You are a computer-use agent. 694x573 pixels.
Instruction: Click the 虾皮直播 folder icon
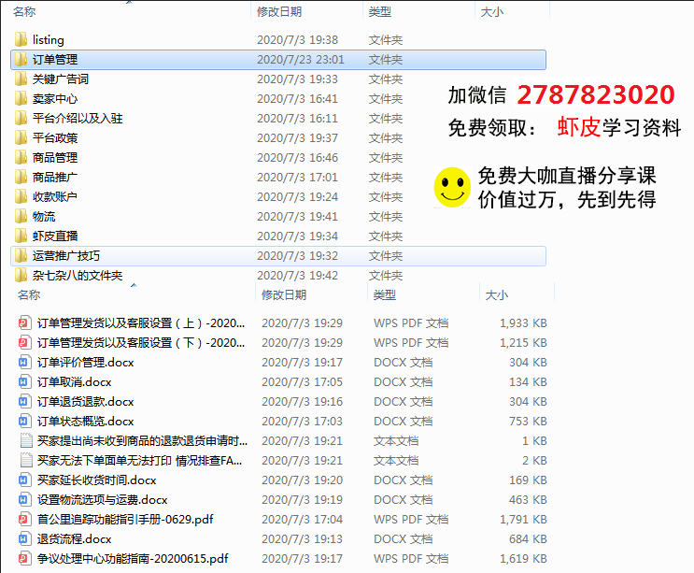[21, 236]
